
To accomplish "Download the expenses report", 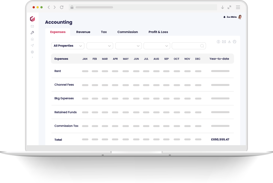I will click(229, 42).
